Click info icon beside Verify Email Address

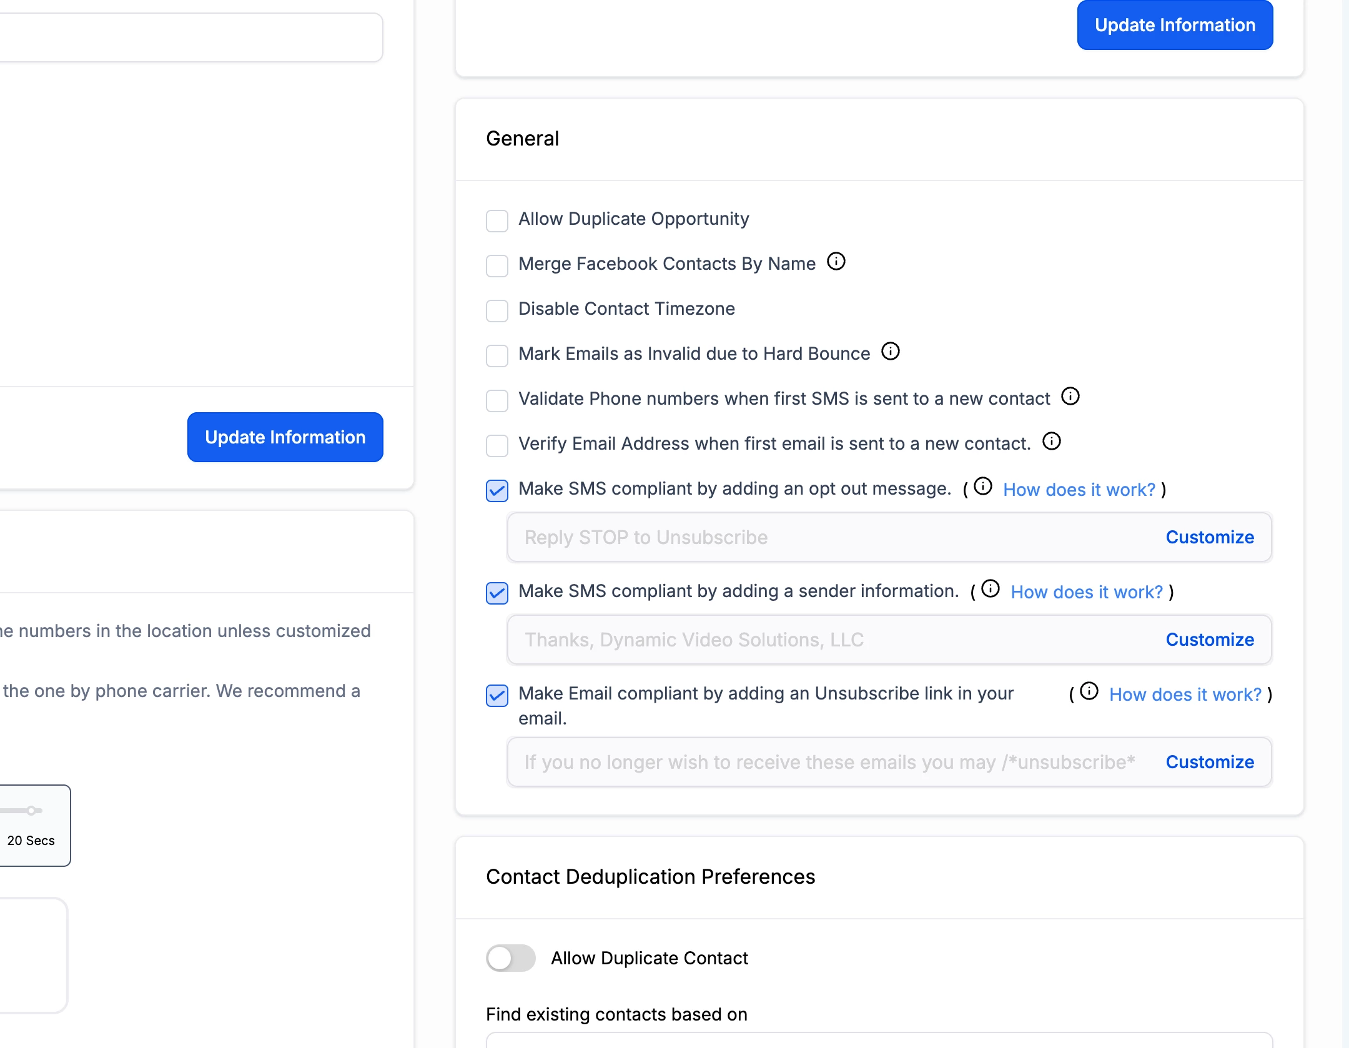click(1051, 441)
